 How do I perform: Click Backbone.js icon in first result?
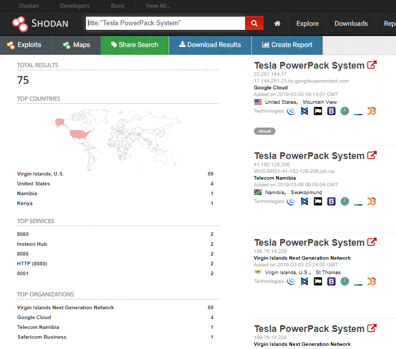[304, 111]
